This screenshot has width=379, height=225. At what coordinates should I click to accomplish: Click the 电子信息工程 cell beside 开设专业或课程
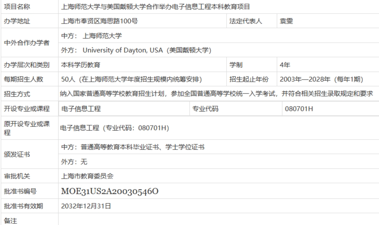[81, 109]
